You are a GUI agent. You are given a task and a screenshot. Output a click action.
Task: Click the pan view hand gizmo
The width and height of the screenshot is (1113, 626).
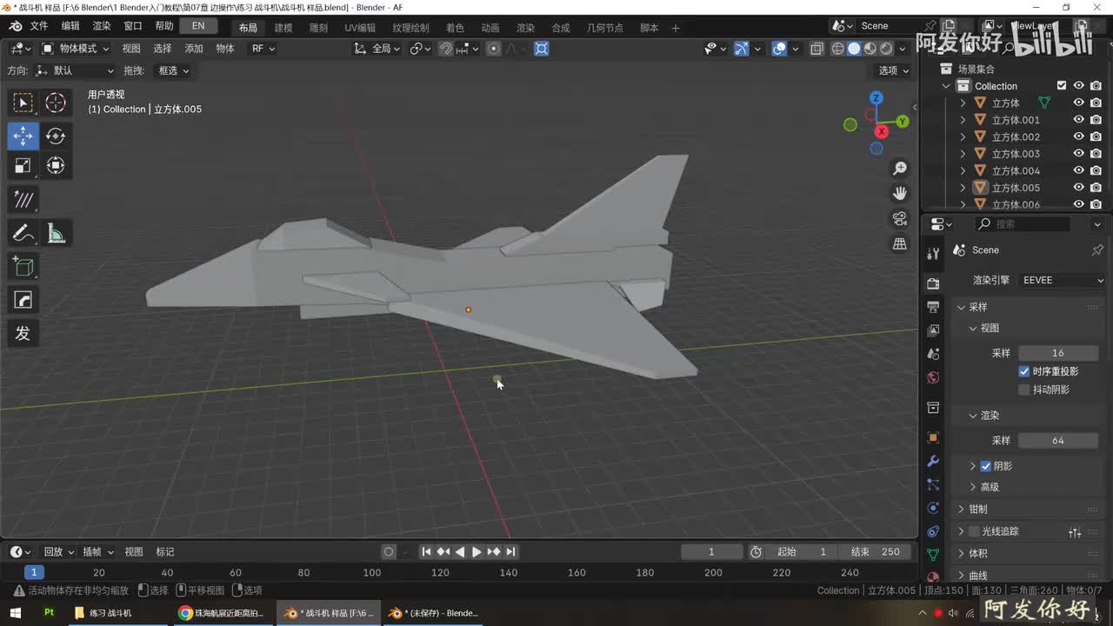[x=900, y=193]
